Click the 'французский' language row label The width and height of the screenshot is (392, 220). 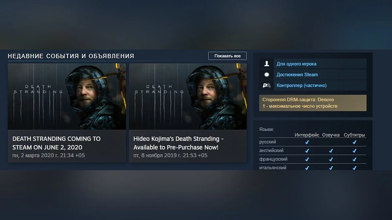tap(273, 159)
